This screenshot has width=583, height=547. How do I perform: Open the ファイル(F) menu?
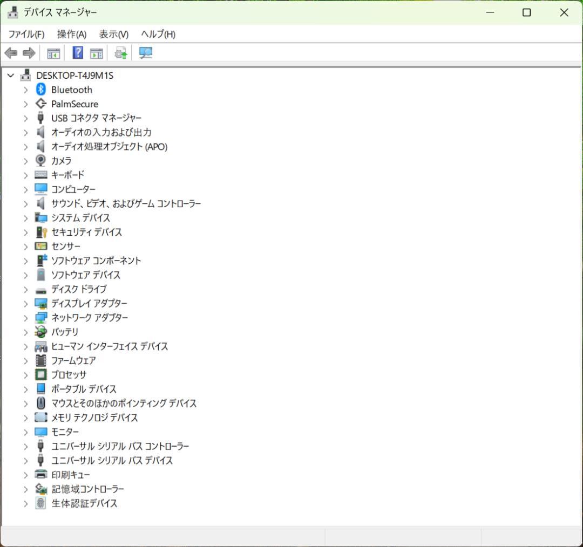click(26, 34)
